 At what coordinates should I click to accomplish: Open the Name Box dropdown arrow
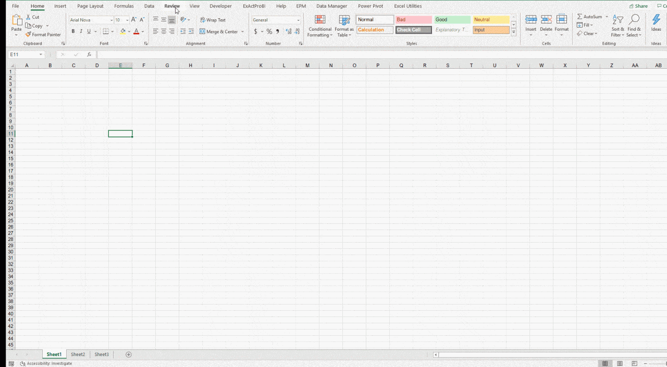[41, 55]
